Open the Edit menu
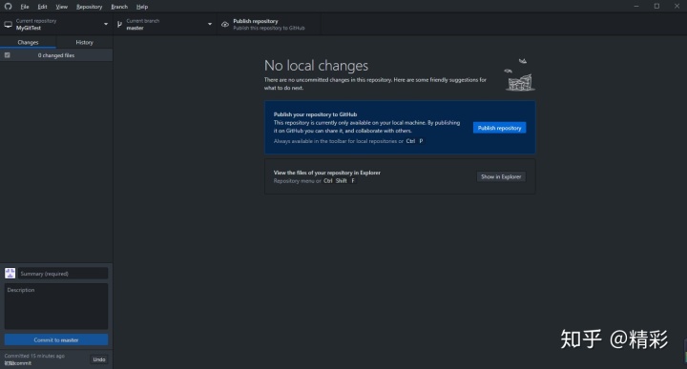Viewport: 687px width, 369px height. [42, 7]
